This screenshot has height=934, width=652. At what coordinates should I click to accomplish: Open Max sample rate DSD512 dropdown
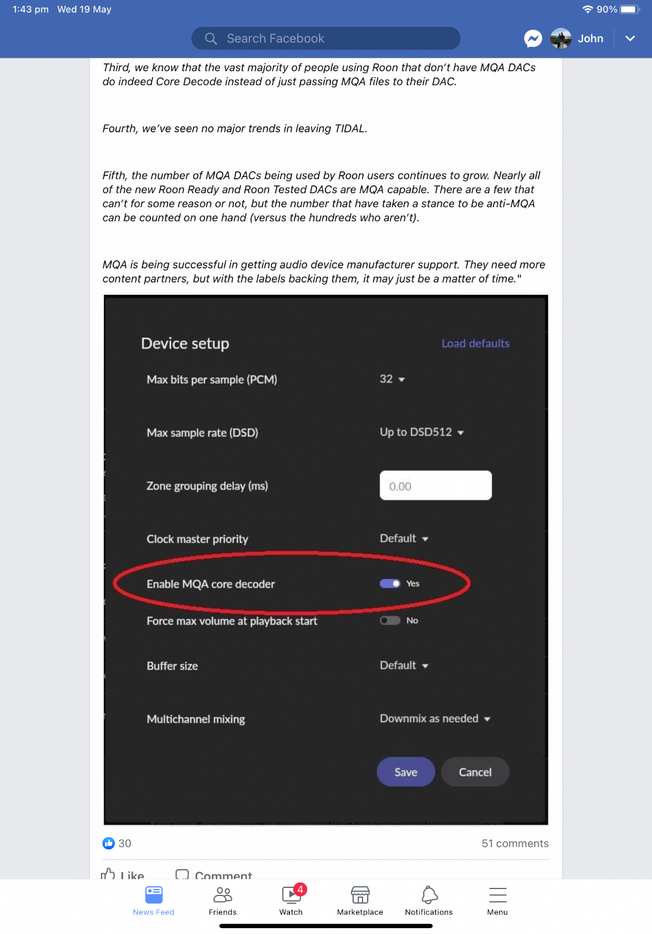(421, 433)
